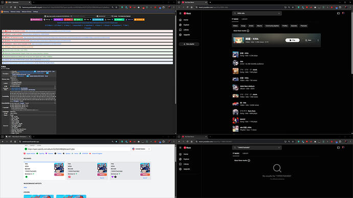Click Search link on third release card
Screen dimensions: 353x198
(145, 178)
